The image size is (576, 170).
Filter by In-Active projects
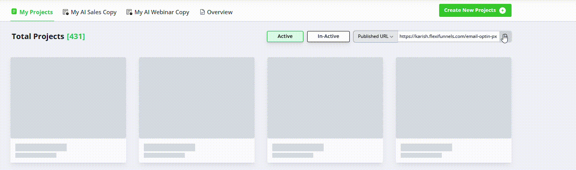[328, 36]
